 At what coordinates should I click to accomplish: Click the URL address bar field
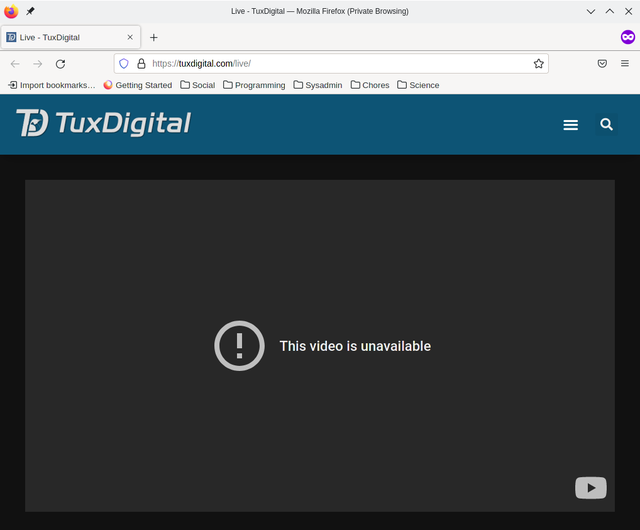339,63
